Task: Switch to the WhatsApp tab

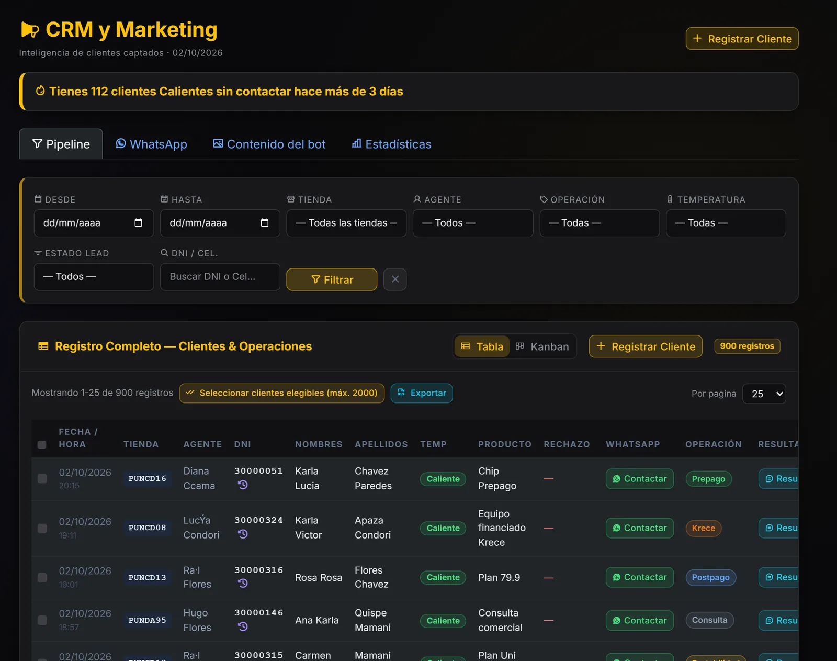Action: pos(151,144)
